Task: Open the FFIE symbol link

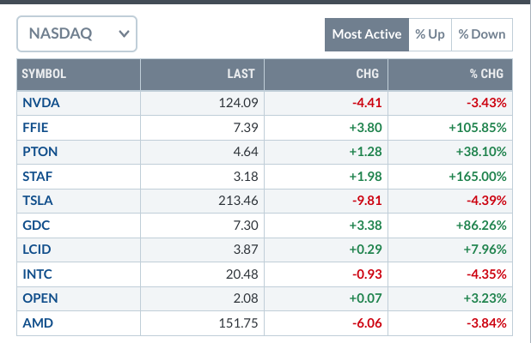Action: tap(35, 128)
